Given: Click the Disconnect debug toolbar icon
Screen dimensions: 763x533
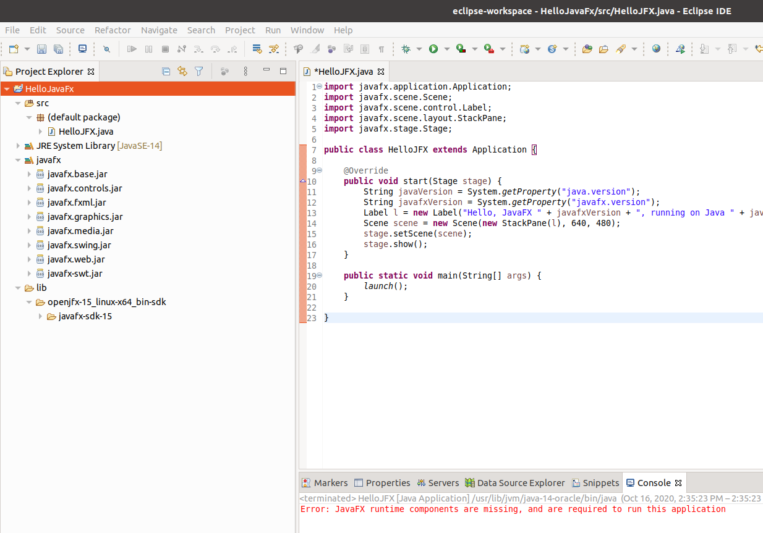Looking at the screenshot, I should (181, 49).
